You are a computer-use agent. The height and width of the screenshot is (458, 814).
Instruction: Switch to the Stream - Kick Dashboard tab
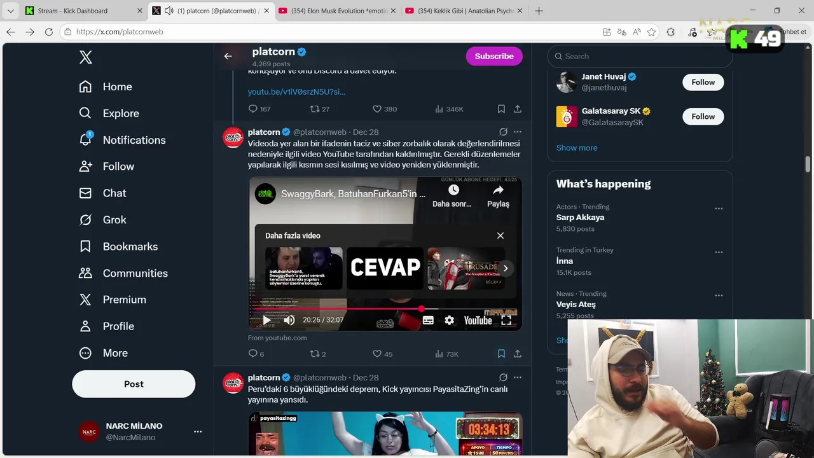73,11
